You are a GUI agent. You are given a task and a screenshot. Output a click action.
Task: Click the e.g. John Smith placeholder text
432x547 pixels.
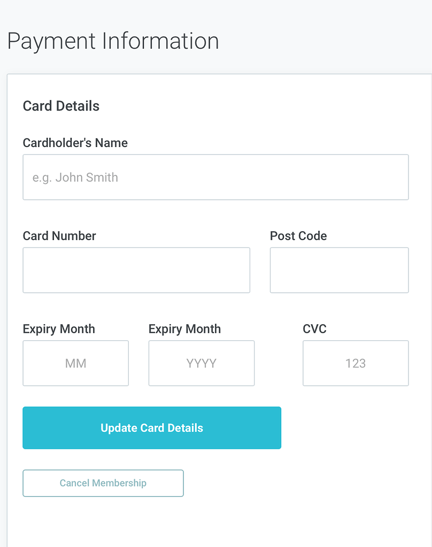point(75,177)
